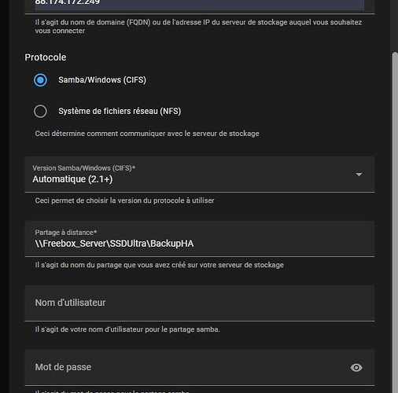
Task: Click the scrollbar track above the thumb
Action: click(395, 25)
